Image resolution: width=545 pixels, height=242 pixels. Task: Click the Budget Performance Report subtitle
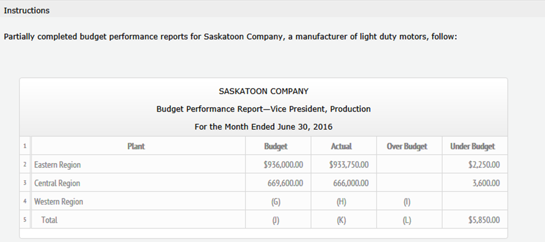point(263,109)
